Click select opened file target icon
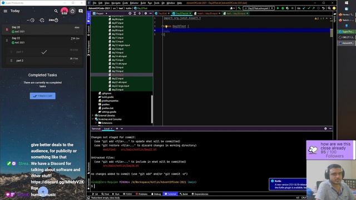This screenshot has width=356, height=200. click(130, 13)
